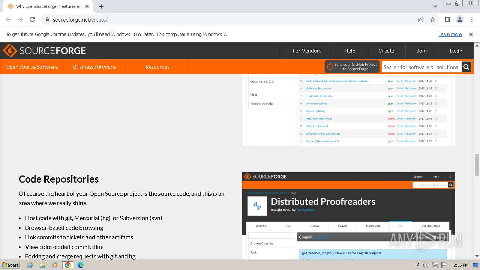Go back using the browser back arrow
Viewport: 480px width, 270px height.
pos(8,20)
